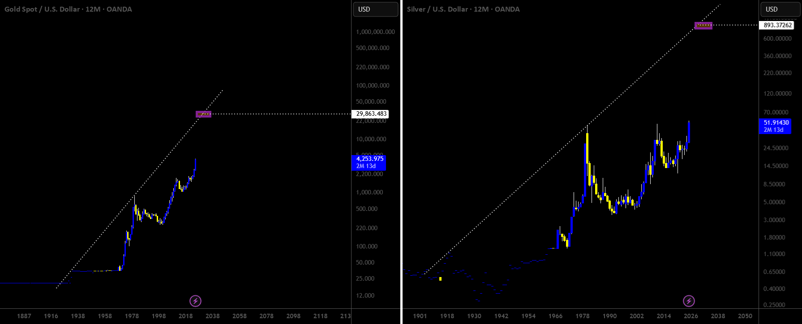Click 3.00000 on the silver price scale

pyautogui.click(x=774, y=220)
